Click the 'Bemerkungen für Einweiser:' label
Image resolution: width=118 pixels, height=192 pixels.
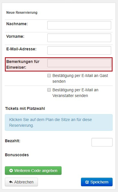(23, 64)
